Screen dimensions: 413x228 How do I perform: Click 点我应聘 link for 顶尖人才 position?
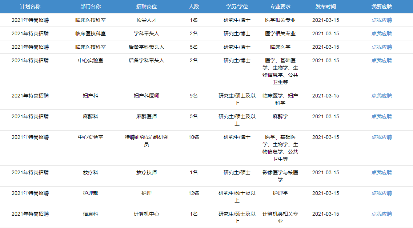[x=381, y=20]
